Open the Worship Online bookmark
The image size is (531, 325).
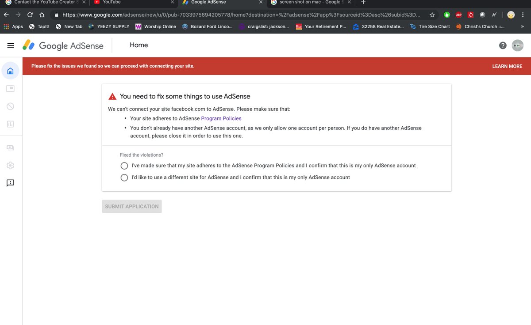point(155,26)
